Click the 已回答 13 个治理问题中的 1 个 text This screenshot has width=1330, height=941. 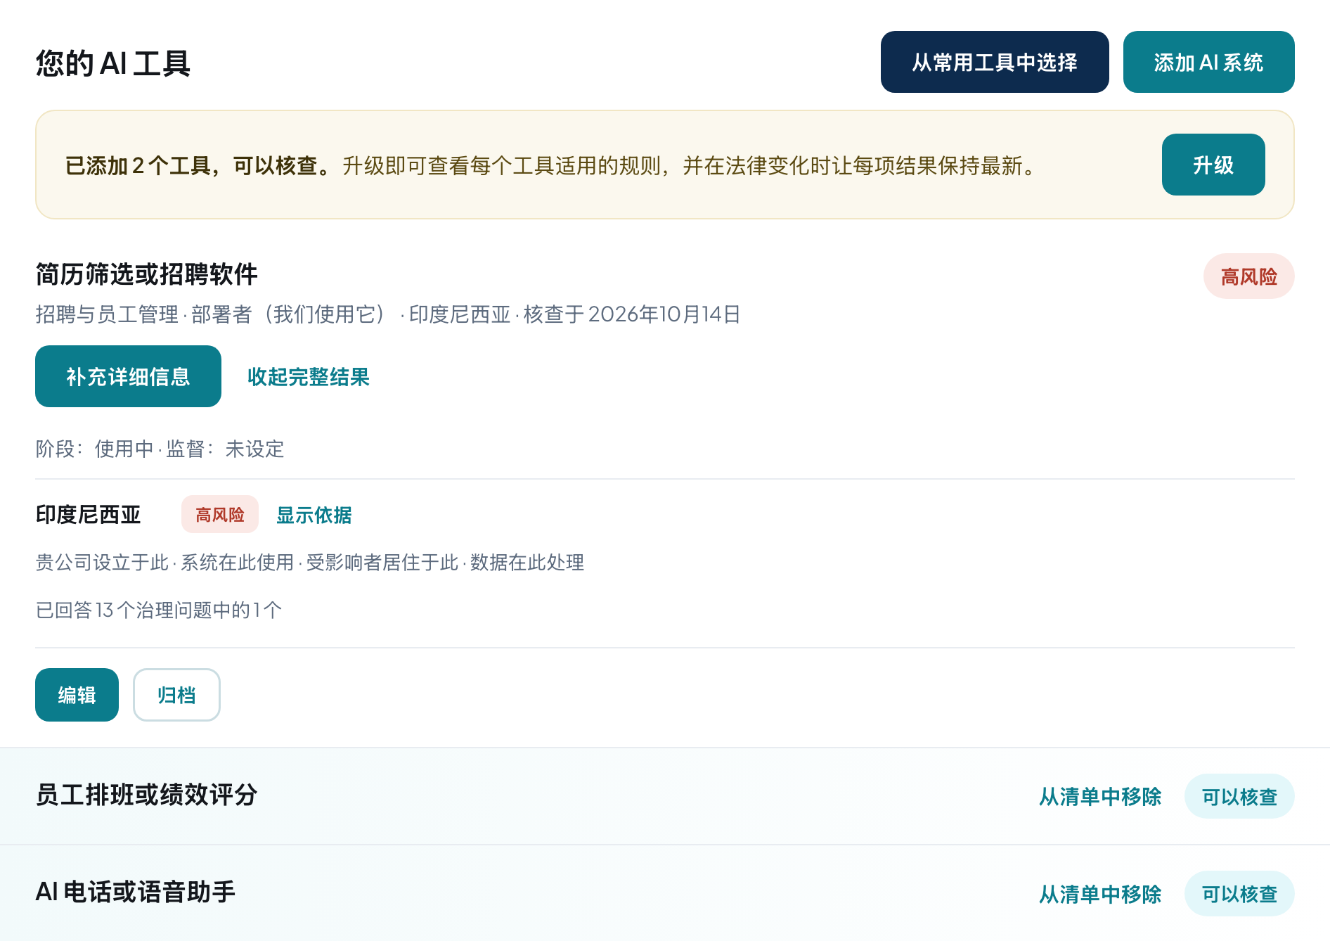[159, 610]
